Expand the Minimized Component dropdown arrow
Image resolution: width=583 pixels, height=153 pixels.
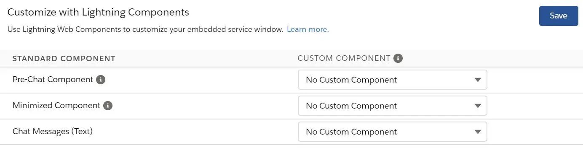click(x=477, y=106)
